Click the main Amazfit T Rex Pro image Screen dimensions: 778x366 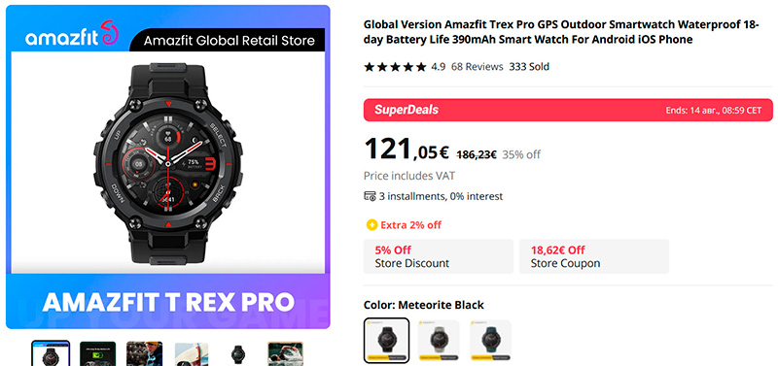coord(167,167)
